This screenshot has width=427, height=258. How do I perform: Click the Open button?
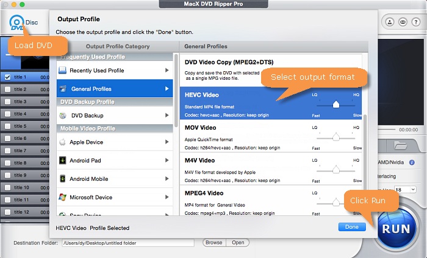click(238, 243)
